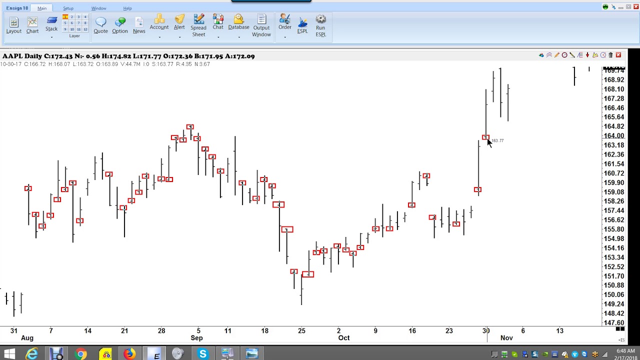
Task: Select layer 4 in Layer grid
Action: click(85, 17)
